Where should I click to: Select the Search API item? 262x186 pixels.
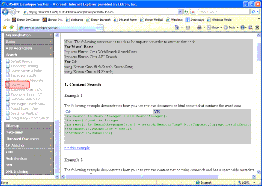coord(16,85)
